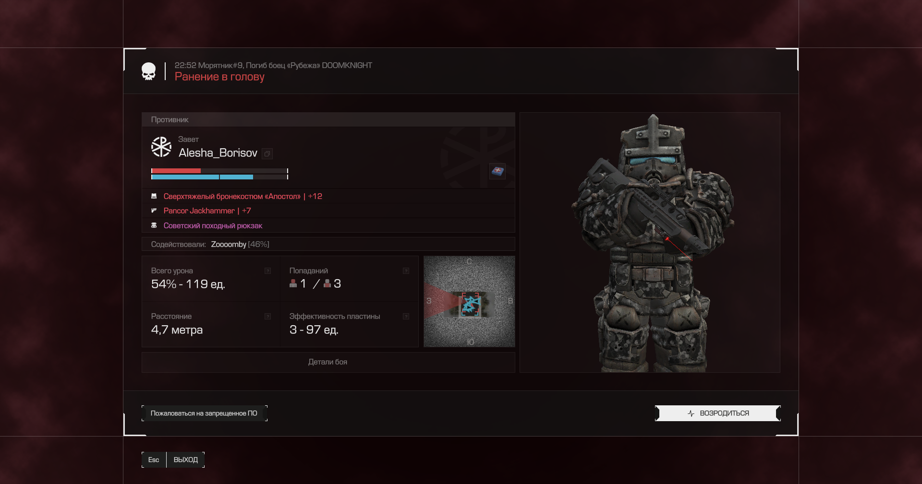922x484 pixels.
Task: Click help icon for Всего урона
Action: coord(268,271)
